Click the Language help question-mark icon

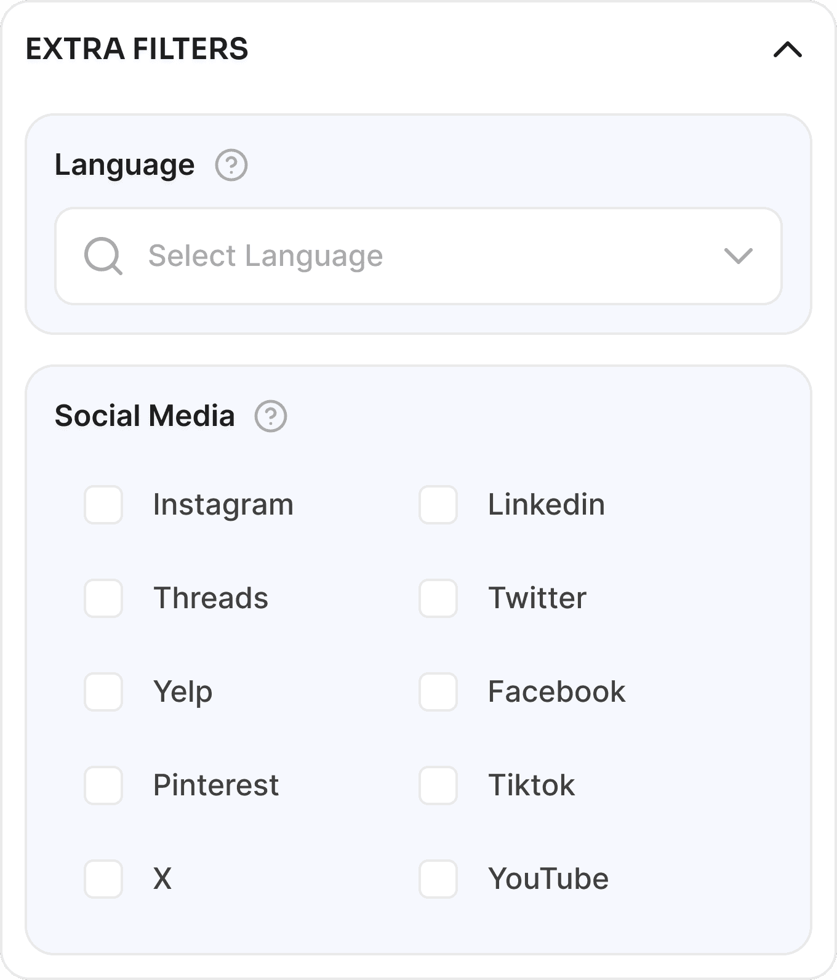point(231,165)
